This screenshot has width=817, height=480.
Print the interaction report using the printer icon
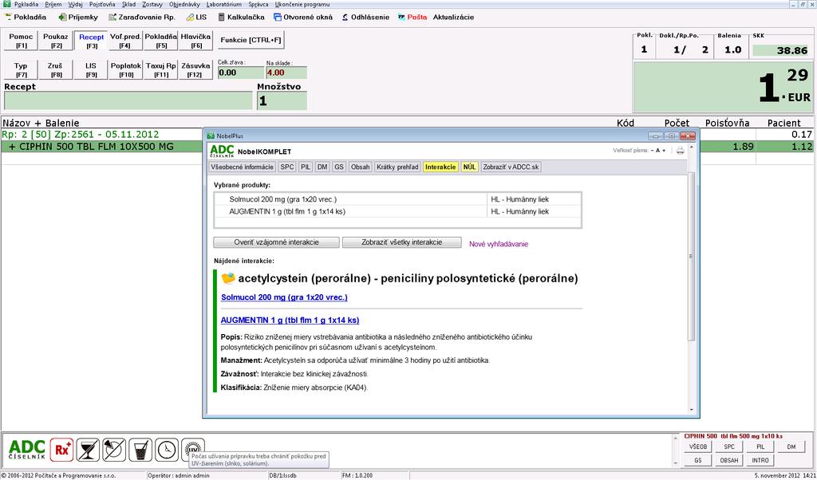[x=680, y=151]
